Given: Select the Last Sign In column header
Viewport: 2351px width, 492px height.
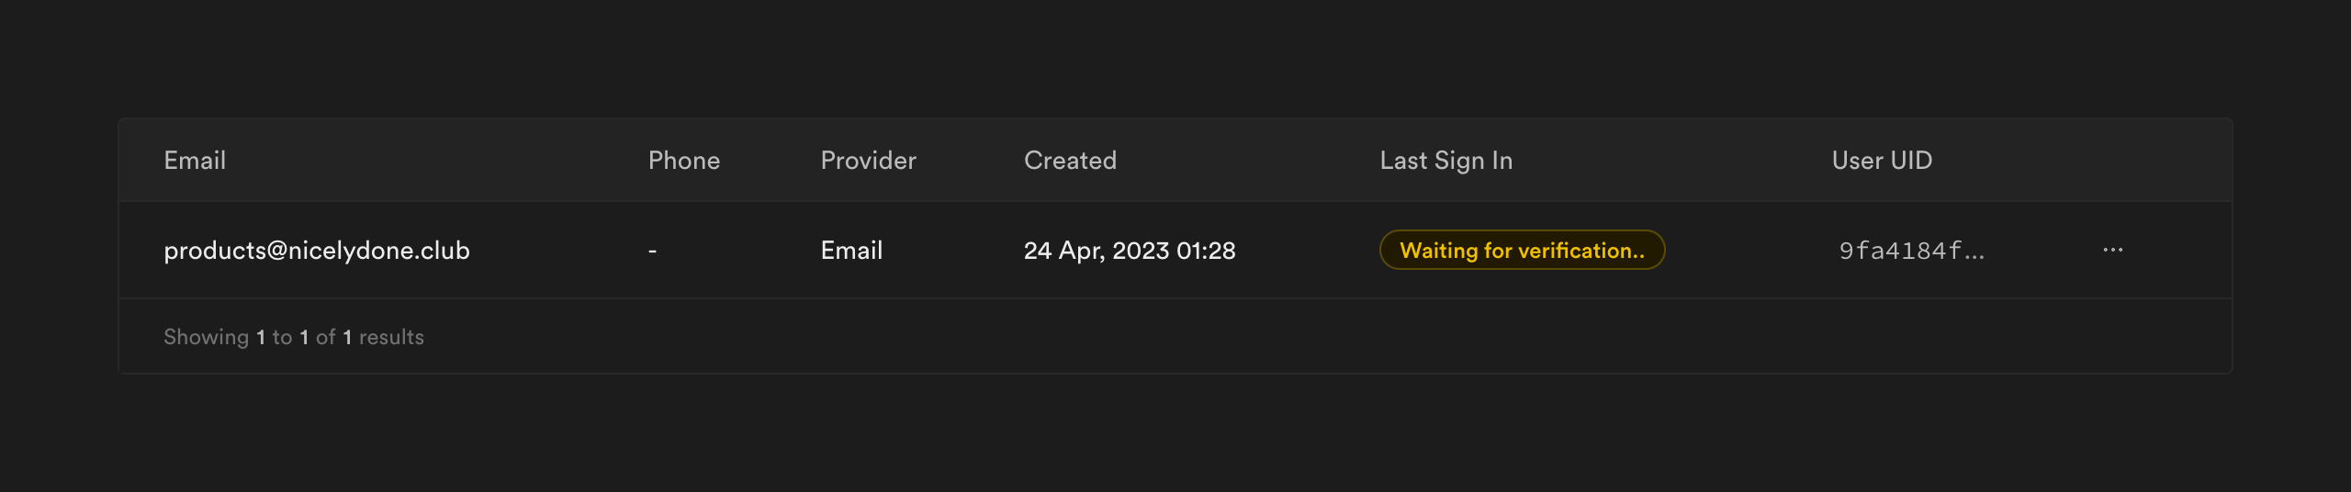Looking at the screenshot, I should tap(1445, 161).
